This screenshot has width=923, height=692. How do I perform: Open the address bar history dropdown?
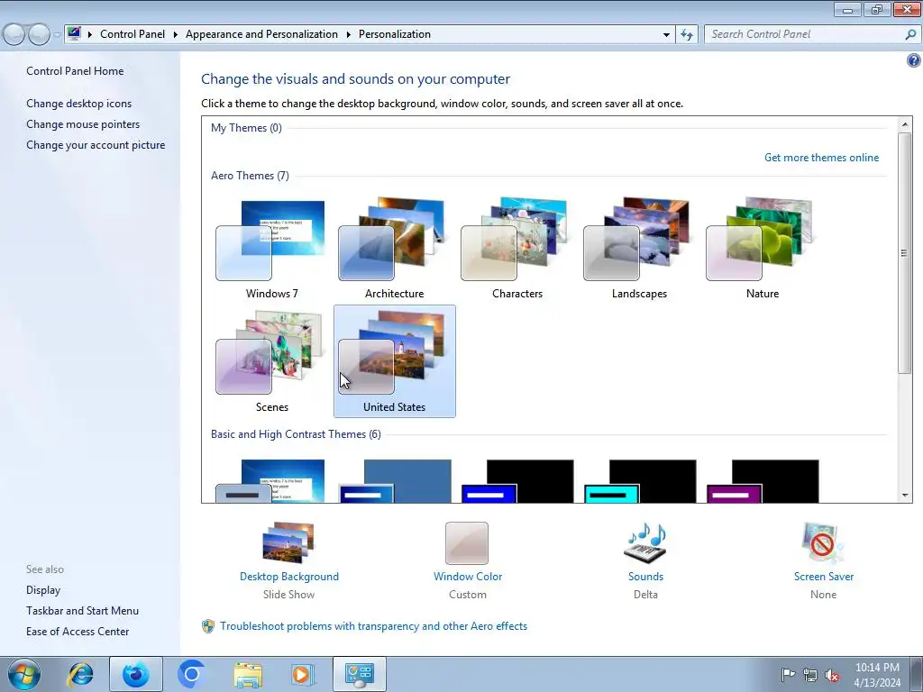click(x=666, y=34)
